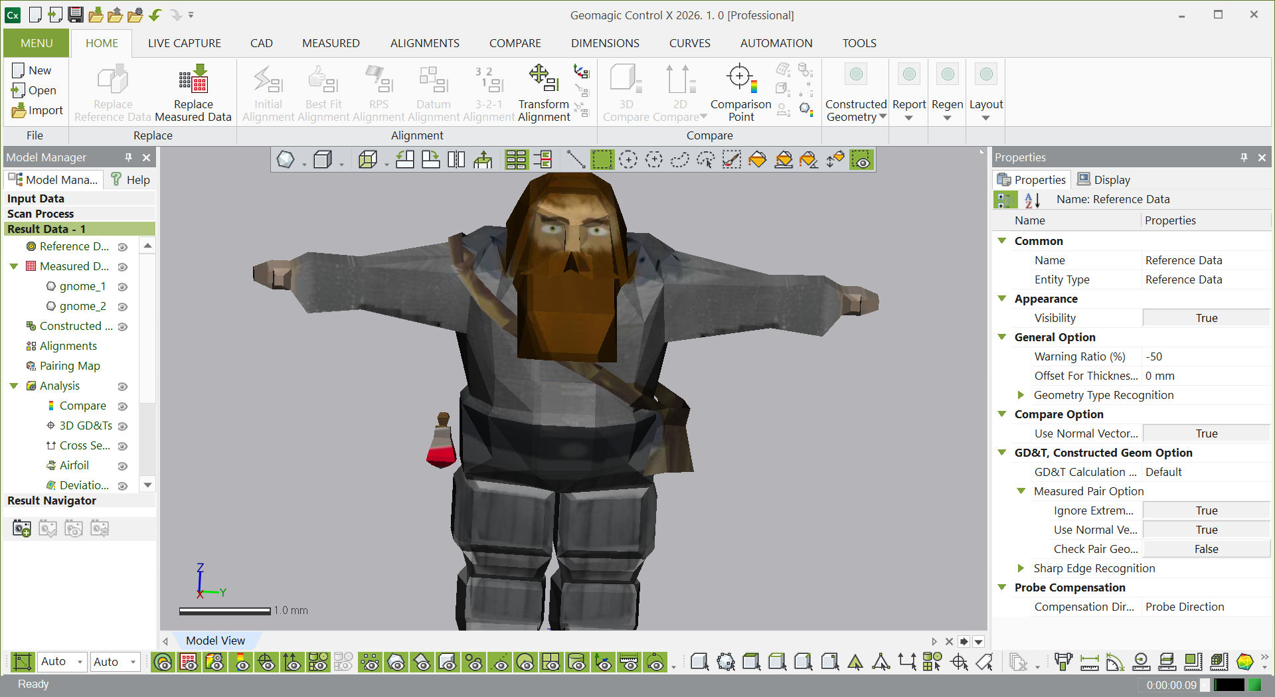Toggle visibility of gnome_2
The width and height of the screenshot is (1275, 697).
pos(122,307)
